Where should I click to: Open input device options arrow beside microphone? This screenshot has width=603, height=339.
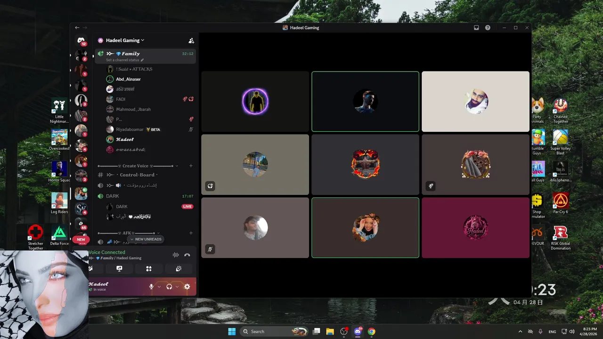tap(159, 287)
